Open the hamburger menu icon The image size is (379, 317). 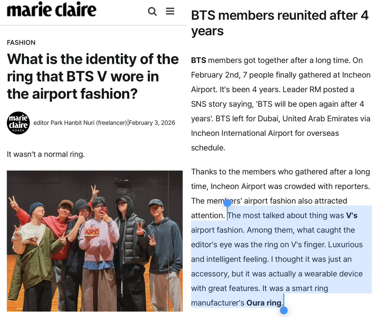[x=170, y=11]
